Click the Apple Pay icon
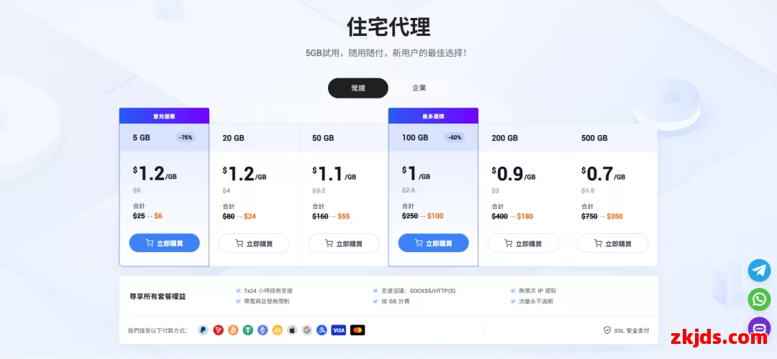This screenshot has width=777, height=359. (x=292, y=330)
